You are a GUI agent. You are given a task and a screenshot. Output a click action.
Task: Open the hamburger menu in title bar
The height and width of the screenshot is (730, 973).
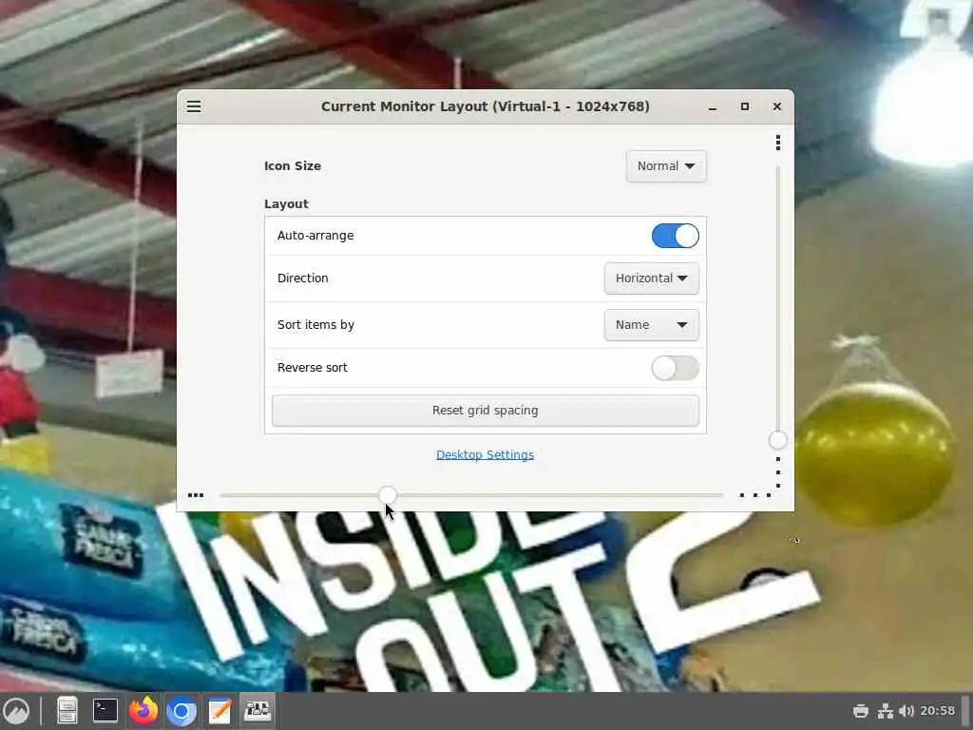click(x=194, y=106)
